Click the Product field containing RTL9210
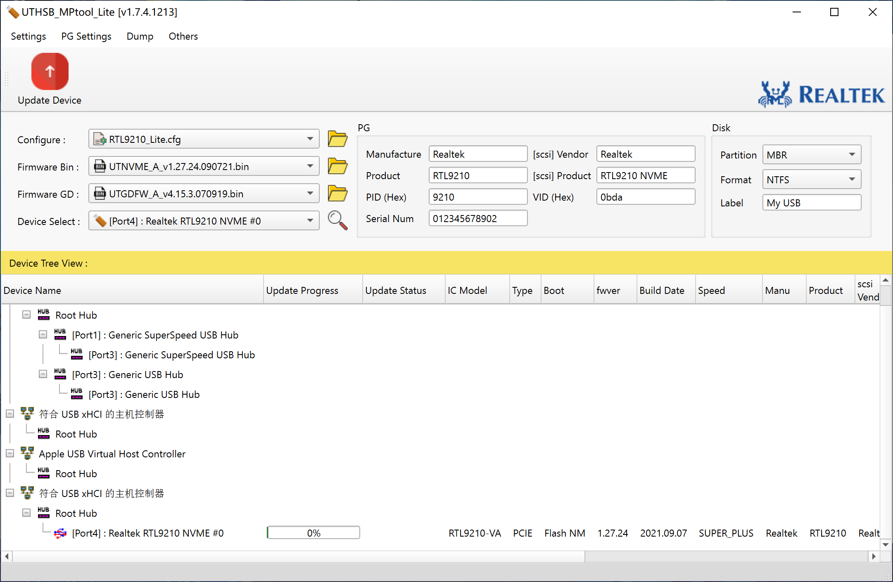 coord(478,175)
